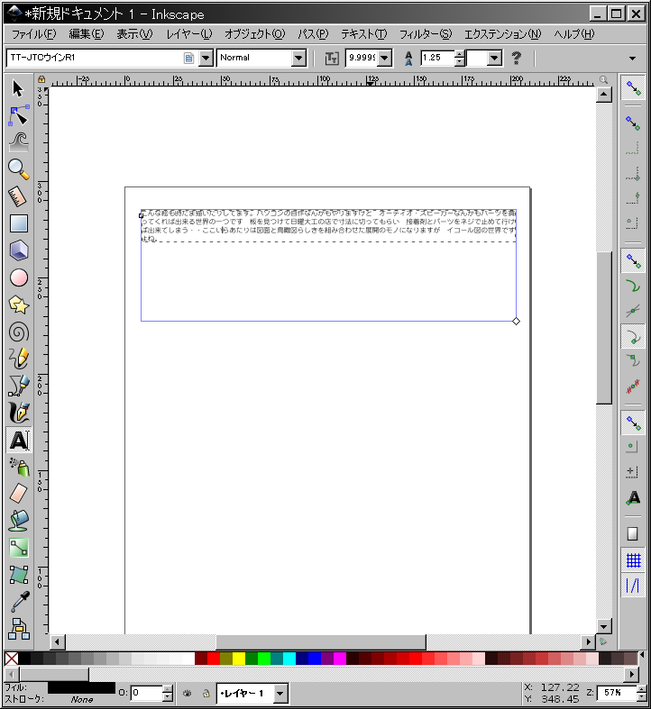Pick the yellow palette swatch

[x=239, y=659]
